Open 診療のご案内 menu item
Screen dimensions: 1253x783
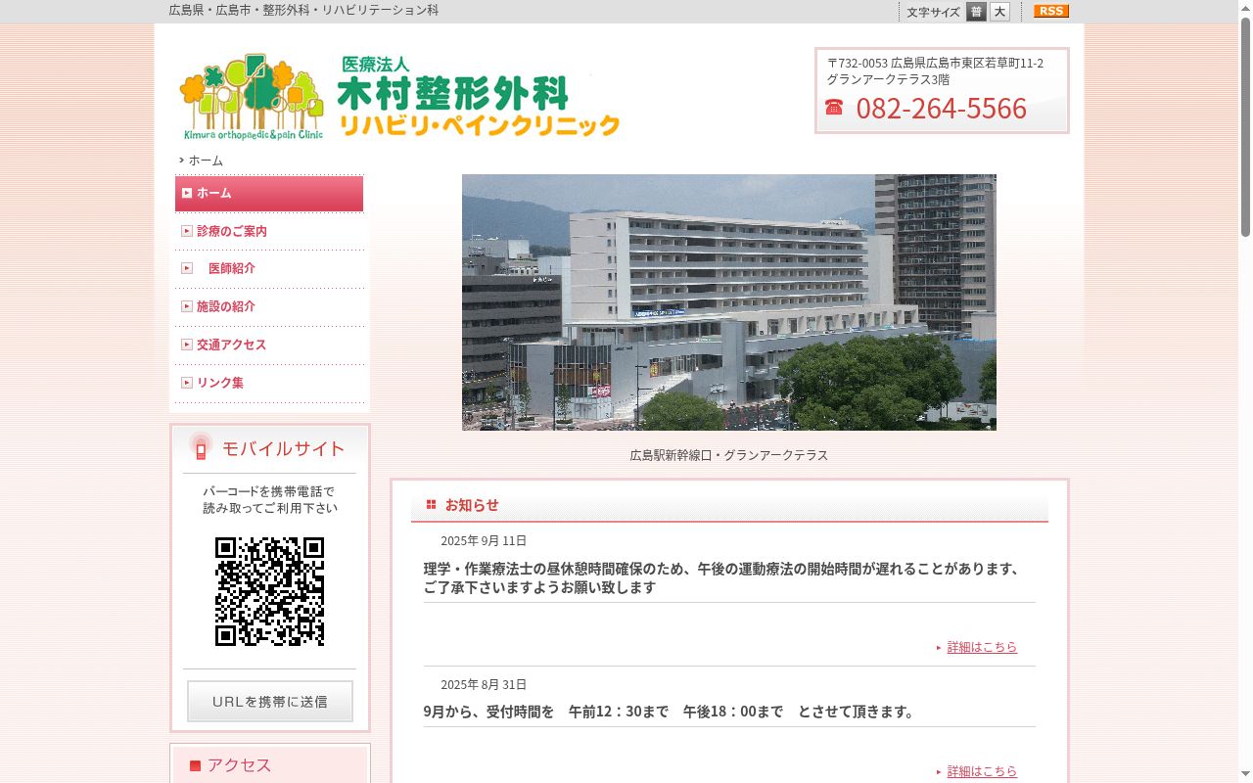[232, 231]
